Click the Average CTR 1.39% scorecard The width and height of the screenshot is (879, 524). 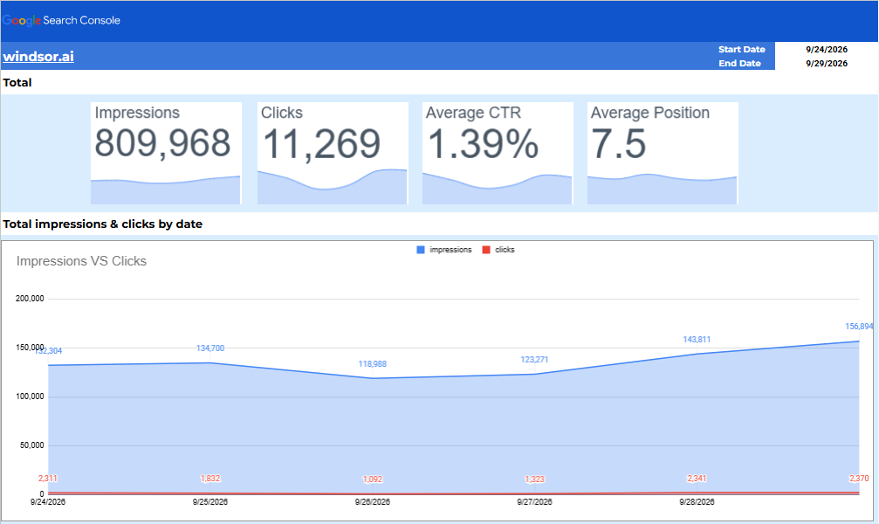[498, 153]
